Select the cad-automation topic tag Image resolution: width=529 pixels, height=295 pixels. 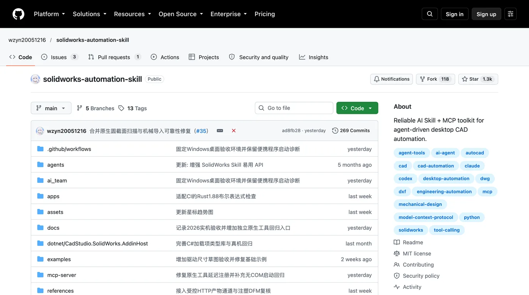436,166
